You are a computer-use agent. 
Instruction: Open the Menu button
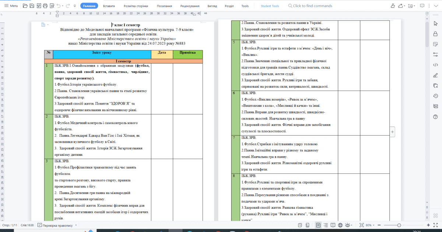point(11,6)
